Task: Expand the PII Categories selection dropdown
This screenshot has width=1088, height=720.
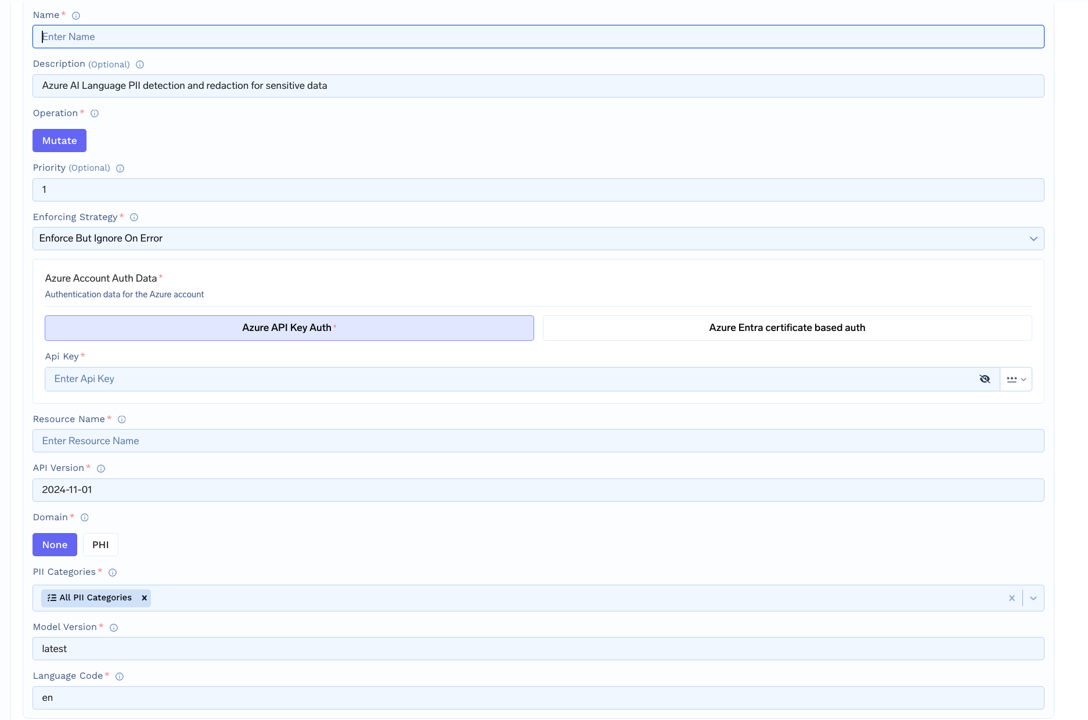Action: click(x=1033, y=597)
